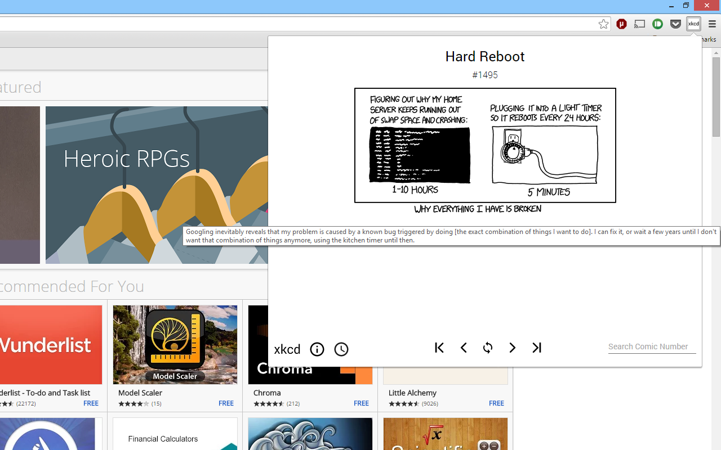Image resolution: width=721 pixels, height=450 pixels.
Task: Click the Chroma app name
Action: (x=267, y=393)
